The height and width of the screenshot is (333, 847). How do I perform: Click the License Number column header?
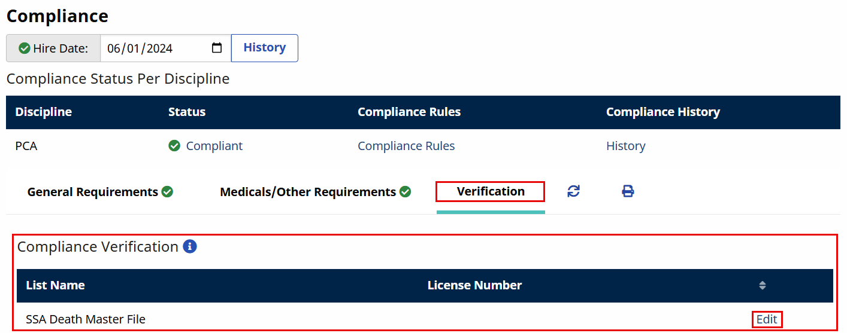[x=474, y=286]
